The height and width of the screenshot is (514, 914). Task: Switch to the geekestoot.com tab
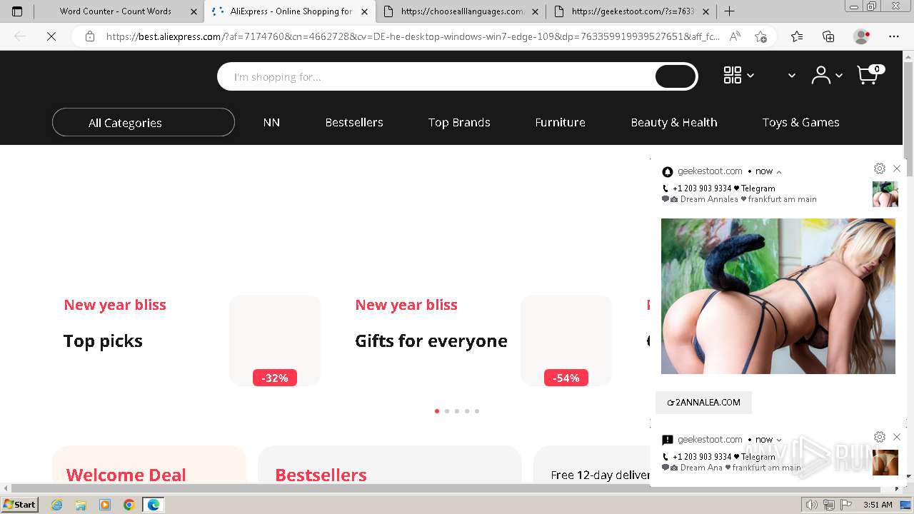coord(632,11)
